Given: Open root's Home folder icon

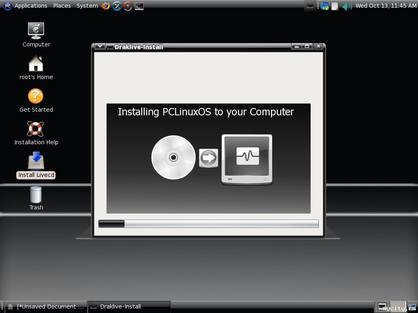Looking at the screenshot, I should [x=36, y=63].
